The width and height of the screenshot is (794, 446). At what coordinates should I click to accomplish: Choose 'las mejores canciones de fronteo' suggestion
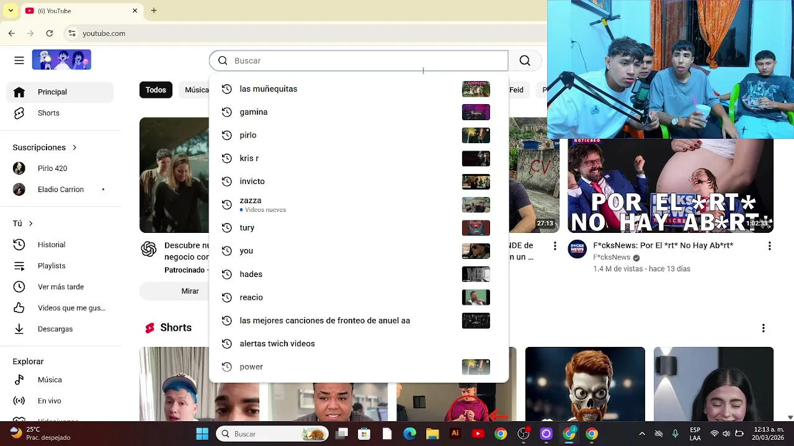click(x=359, y=320)
